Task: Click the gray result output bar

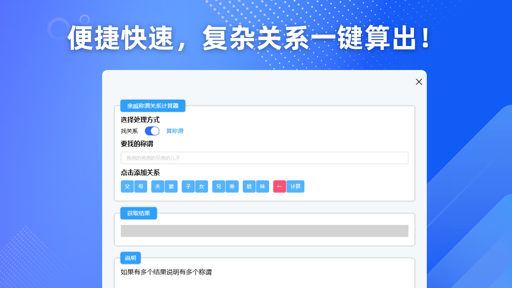Action: [x=264, y=231]
